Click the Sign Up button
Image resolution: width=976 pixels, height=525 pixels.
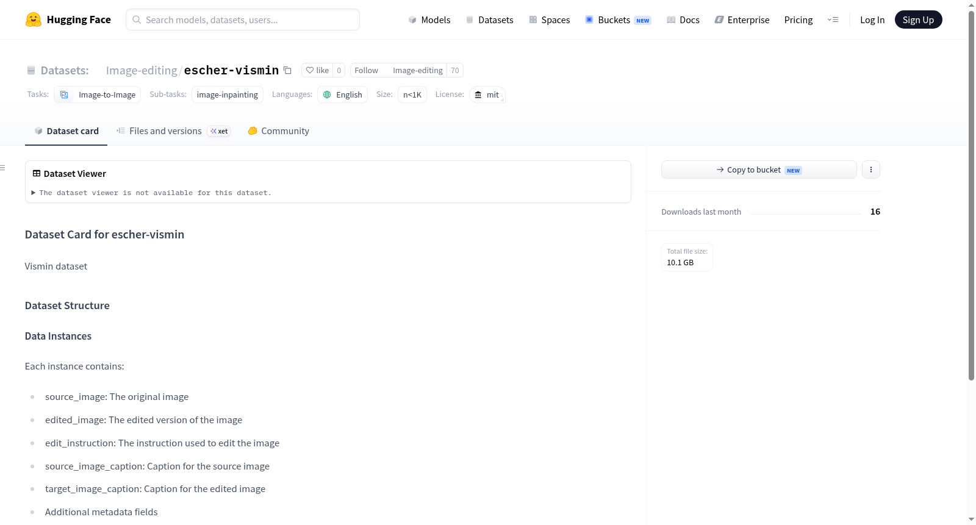[918, 20]
